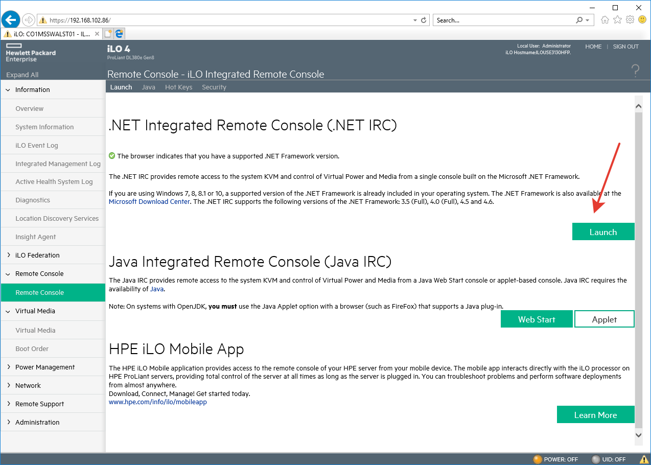Screen dimensions: 651x465
Task: Click the vertical scrollbar thumb
Action: (x=638, y=270)
